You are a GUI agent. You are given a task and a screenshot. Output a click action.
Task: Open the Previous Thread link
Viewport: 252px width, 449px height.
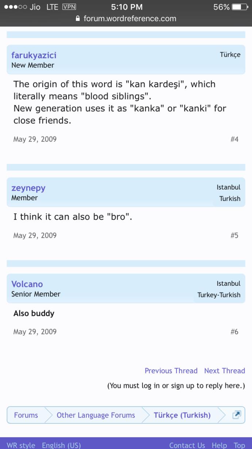[171, 371]
